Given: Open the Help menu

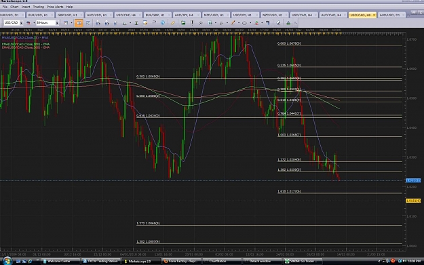Looking at the screenshot, I should coord(69,7).
